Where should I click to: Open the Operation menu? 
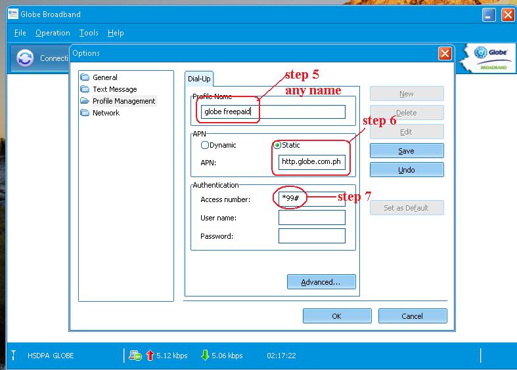pos(53,33)
